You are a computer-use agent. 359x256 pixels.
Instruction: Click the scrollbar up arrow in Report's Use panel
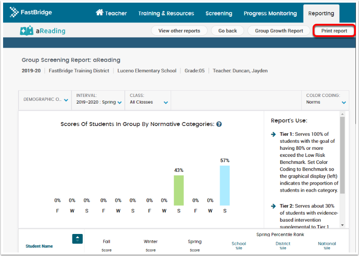click(x=343, y=114)
